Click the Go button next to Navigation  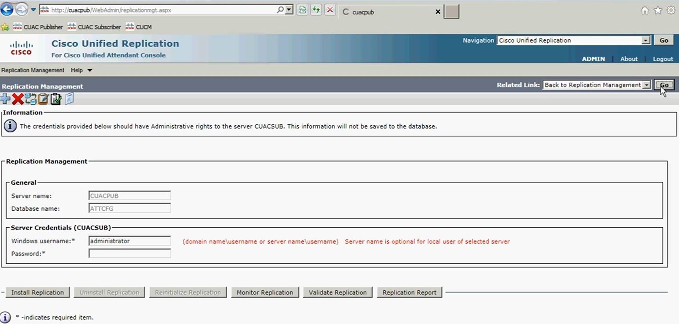click(664, 40)
